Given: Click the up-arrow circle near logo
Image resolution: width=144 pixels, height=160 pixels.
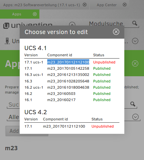Looking at the screenshot, I should (72, 24).
